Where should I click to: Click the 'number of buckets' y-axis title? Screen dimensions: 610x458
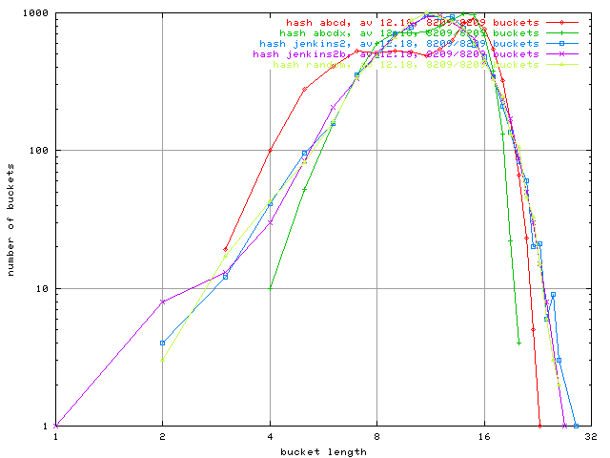pos(10,220)
